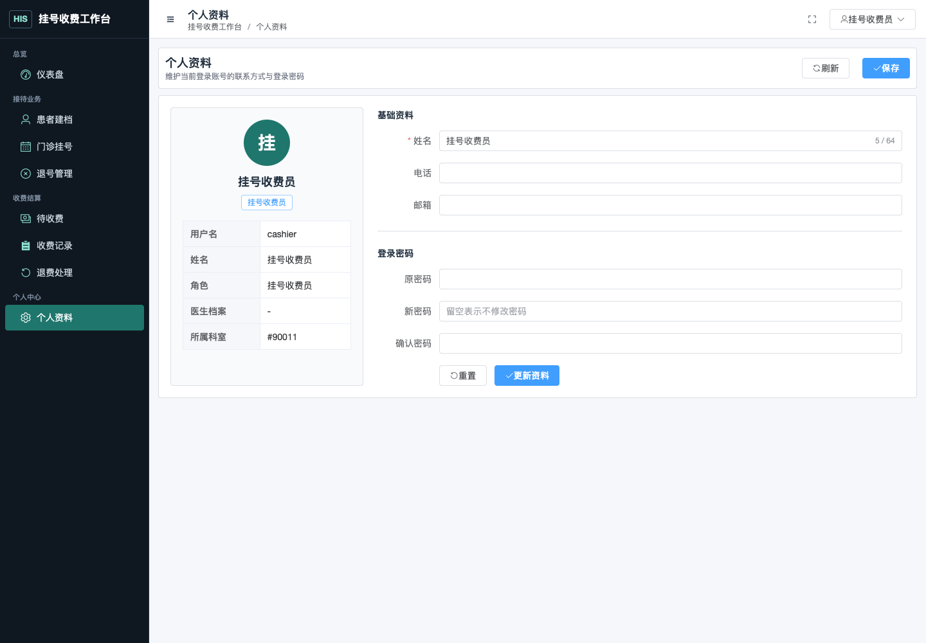
Task: Focus the 电话 input field
Action: point(671,173)
